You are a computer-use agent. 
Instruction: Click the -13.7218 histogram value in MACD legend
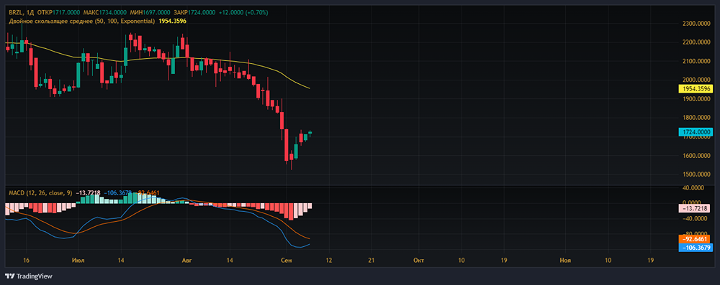(x=87, y=193)
